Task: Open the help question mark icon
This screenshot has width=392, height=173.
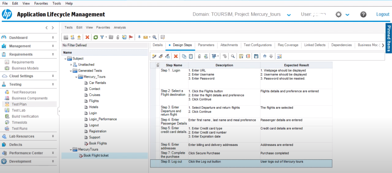Action: click(x=363, y=15)
